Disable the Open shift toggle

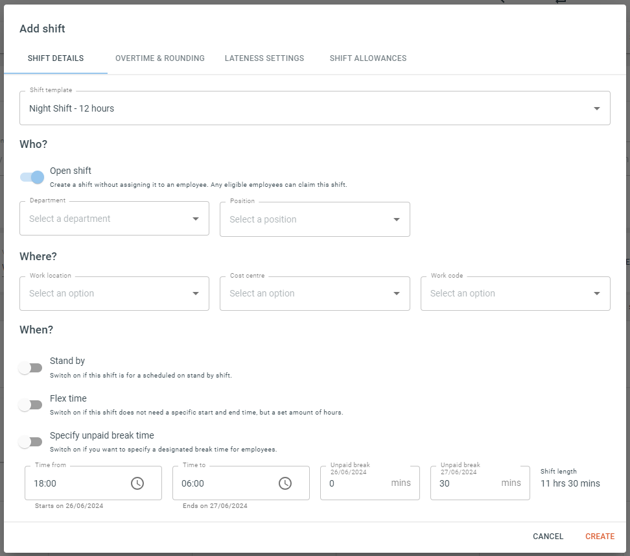[x=32, y=177]
